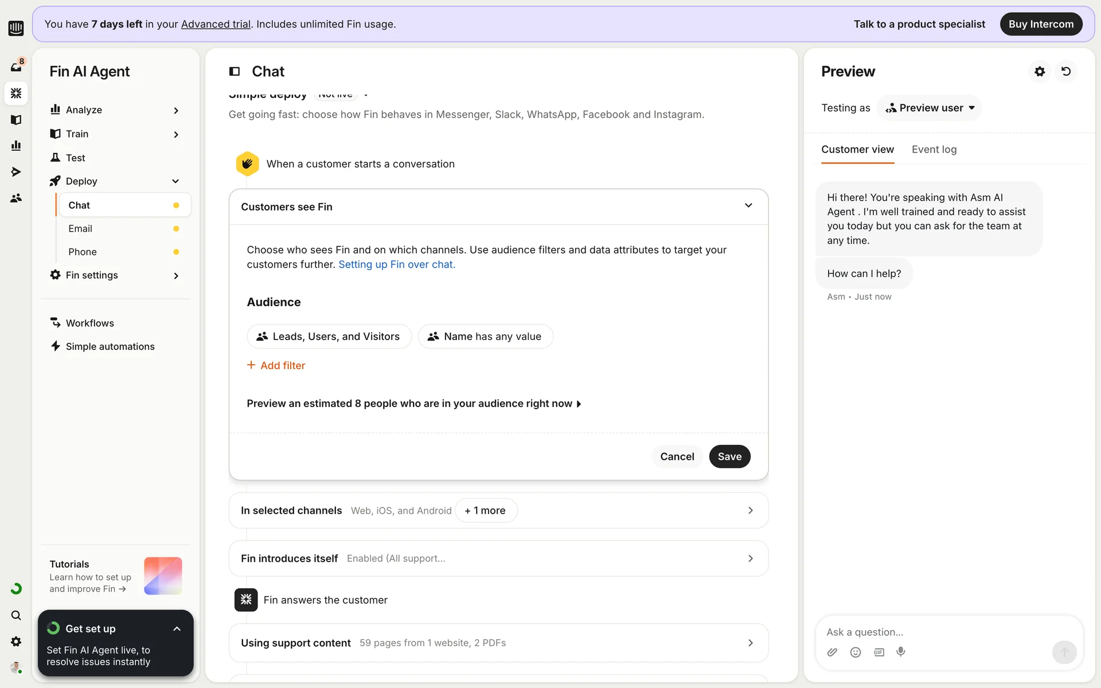Click the Preview settings gear icon
Viewport: 1101px width, 688px height.
(1040, 72)
